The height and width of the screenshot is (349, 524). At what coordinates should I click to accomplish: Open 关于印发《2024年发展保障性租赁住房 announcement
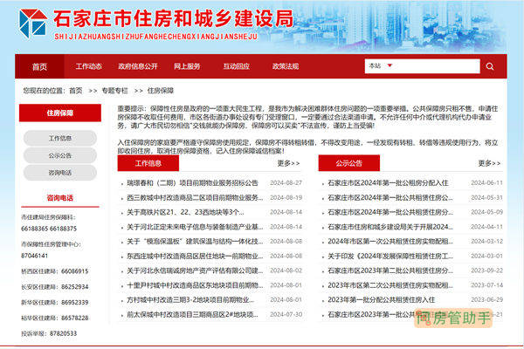coord(390,257)
